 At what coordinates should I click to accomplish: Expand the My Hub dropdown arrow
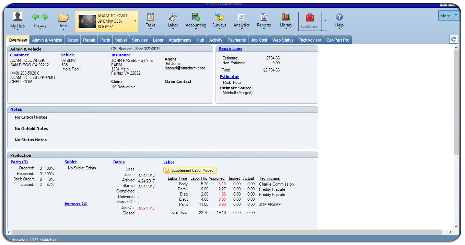18,30
